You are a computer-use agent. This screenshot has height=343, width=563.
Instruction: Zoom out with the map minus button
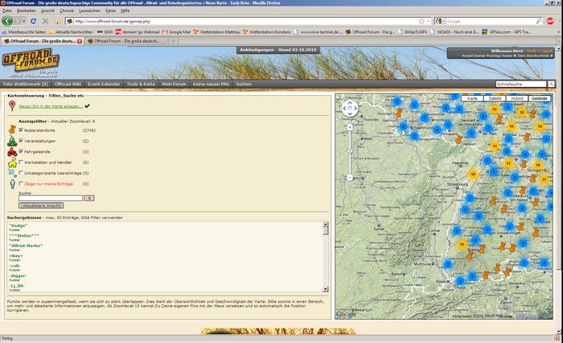coord(350,178)
